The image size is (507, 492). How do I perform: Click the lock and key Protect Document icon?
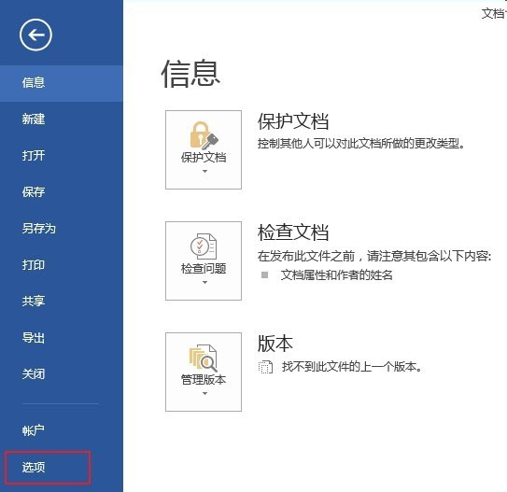click(204, 135)
